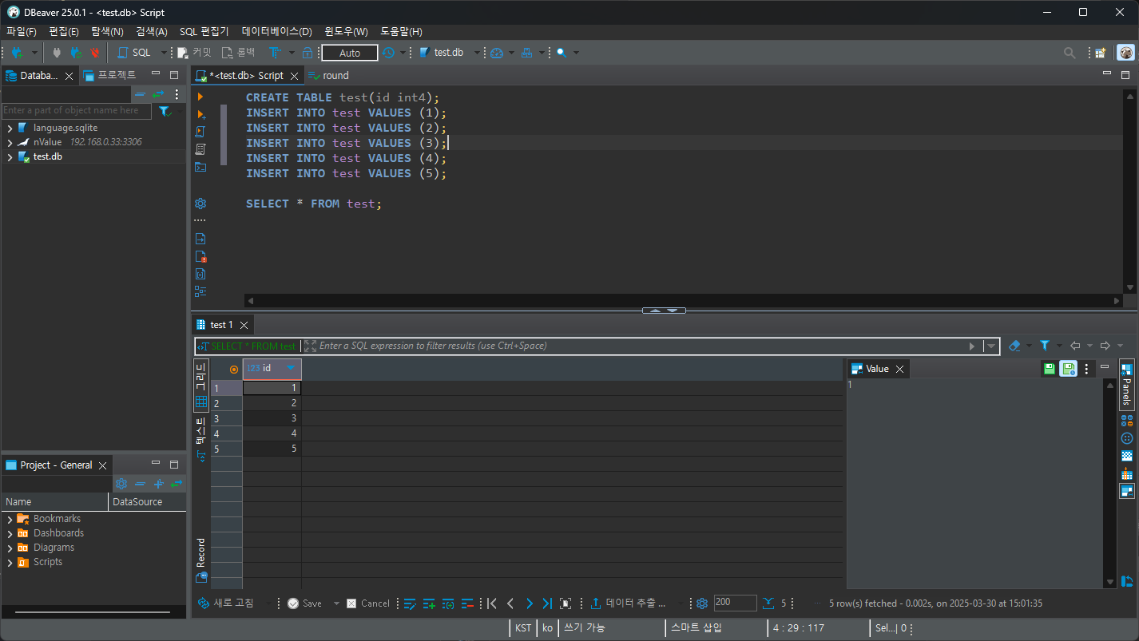Click the navigator filter funnel icon
Image resolution: width=1139 pixels, height=641 pixels.
pyautogui.click(x=164, y=111)
